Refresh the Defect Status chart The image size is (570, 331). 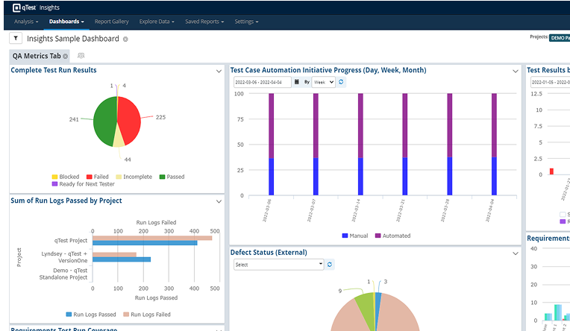tap(331, 264)
